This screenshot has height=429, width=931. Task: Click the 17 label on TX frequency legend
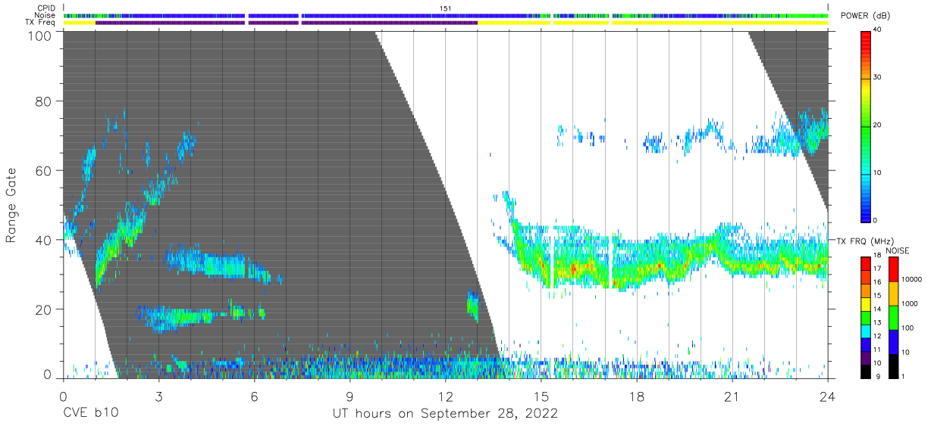tap(877, 269)
